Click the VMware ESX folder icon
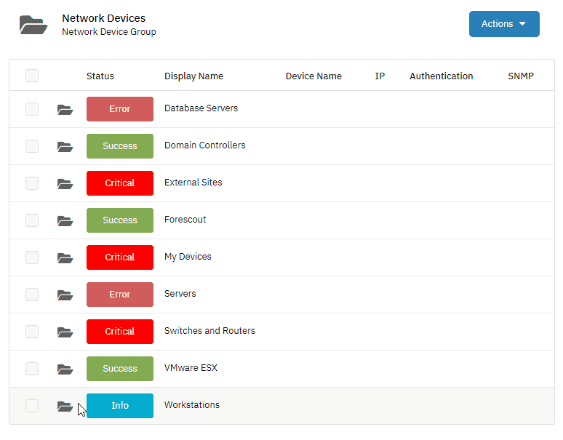563x440 pixels. (65, 369)
